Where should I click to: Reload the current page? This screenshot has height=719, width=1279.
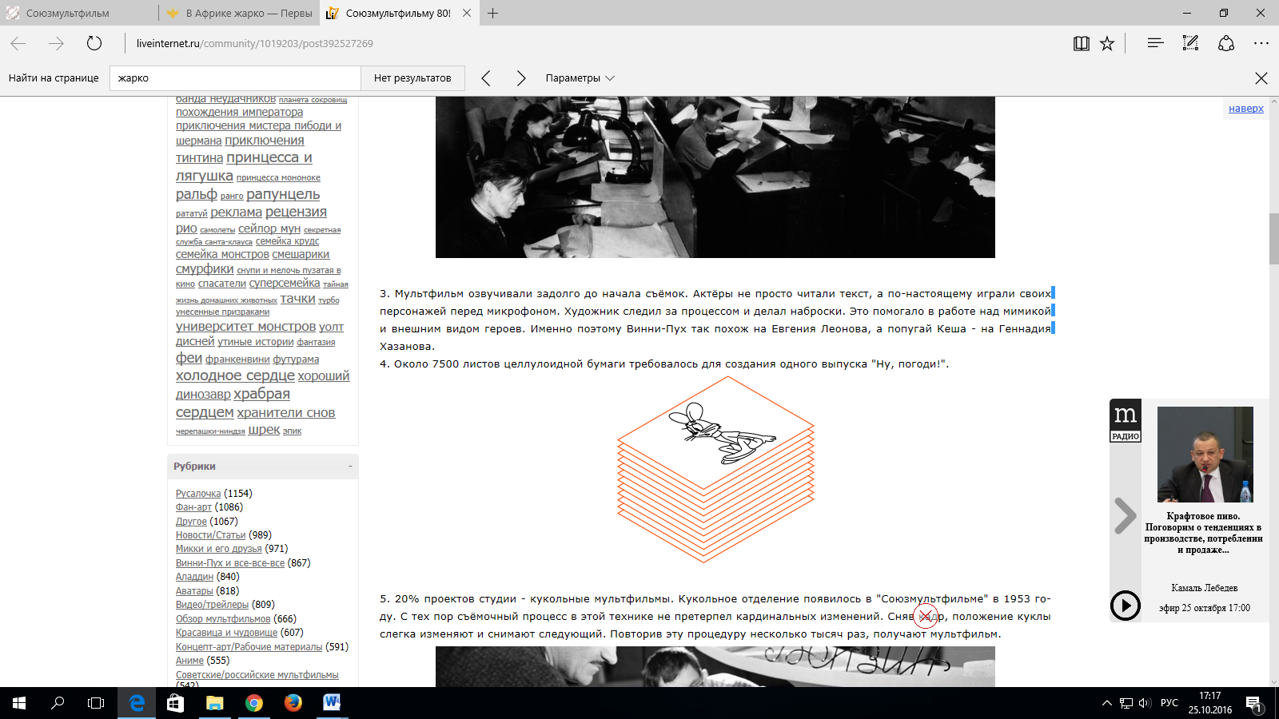point(94,43)
